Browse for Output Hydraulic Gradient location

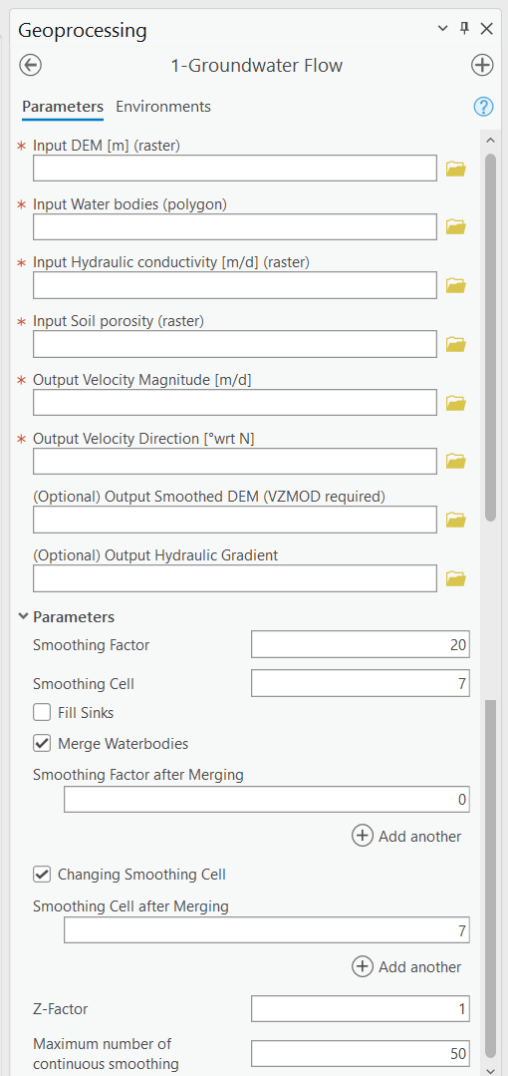click(456, 578)
